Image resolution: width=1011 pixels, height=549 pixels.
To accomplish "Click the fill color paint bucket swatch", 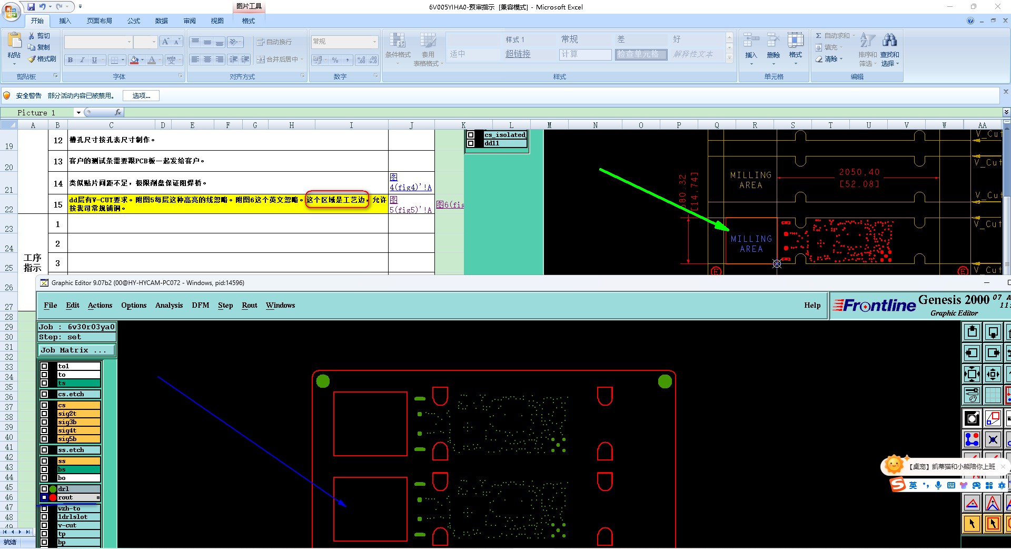I will point(134,60).
